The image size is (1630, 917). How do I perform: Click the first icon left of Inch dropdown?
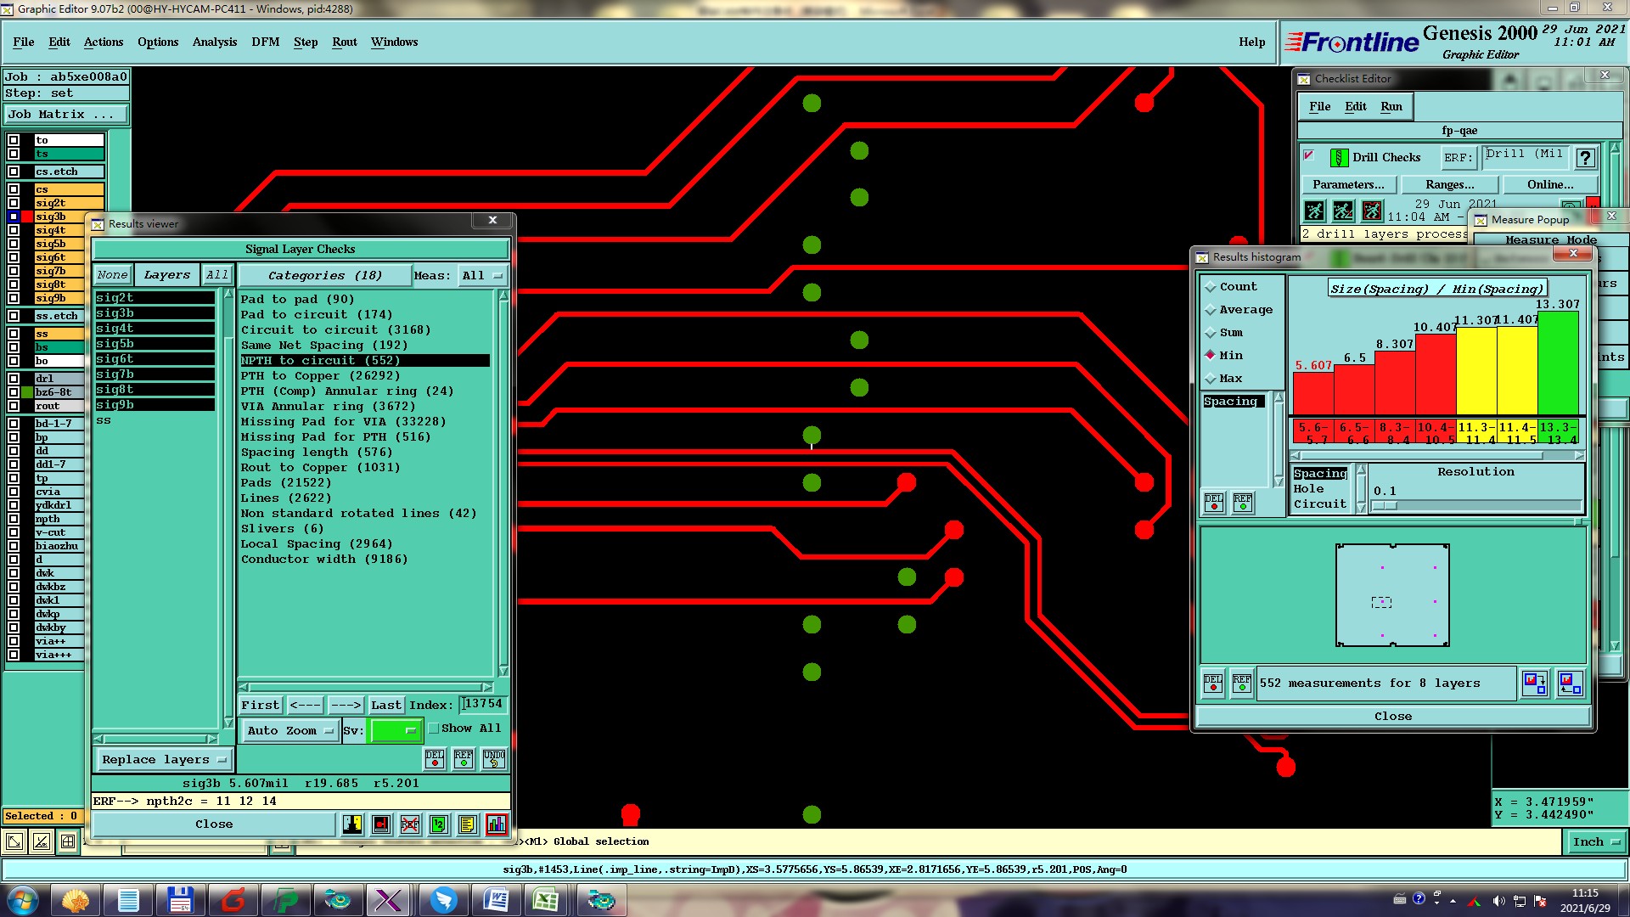14,842
